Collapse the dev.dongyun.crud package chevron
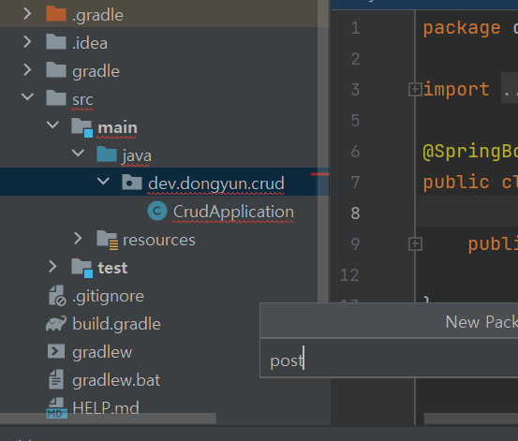The width and height of the screenshot is (518, 441). 103,181
